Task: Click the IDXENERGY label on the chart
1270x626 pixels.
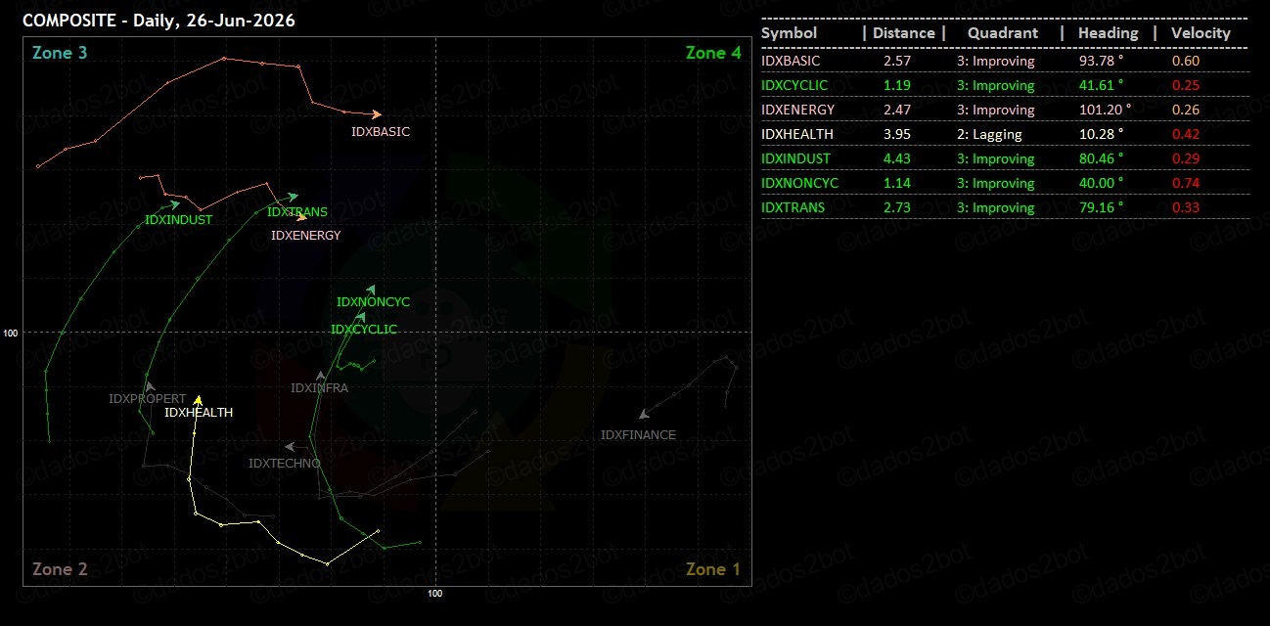Action: [x=306, y=236]
